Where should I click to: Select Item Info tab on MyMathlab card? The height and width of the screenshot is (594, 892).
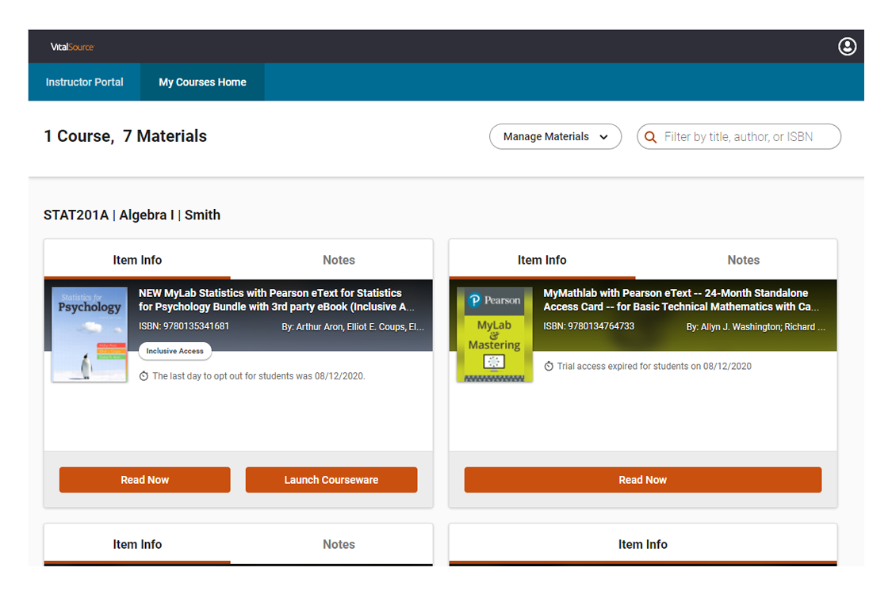[542, 260]
